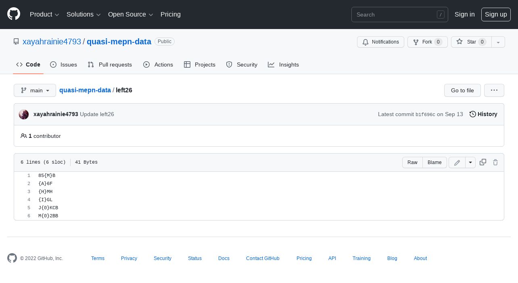Image resolution: width=518 pixels, height=283 pixels.
Task: Open the API footer link
Action: [332, 258]
